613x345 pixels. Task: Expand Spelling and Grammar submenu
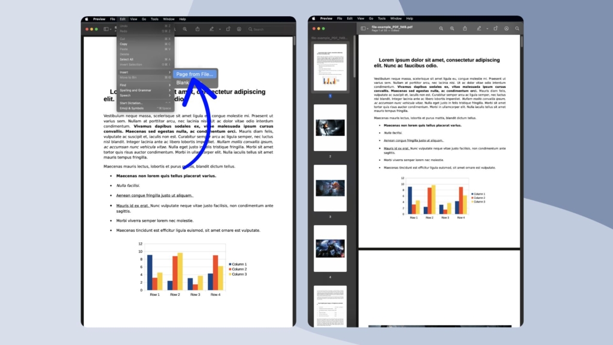point(145,90)
